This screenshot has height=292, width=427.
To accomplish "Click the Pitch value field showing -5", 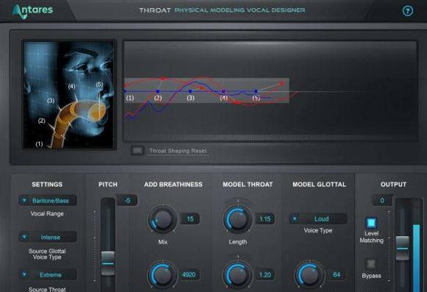I will click(x=127, y=201).
